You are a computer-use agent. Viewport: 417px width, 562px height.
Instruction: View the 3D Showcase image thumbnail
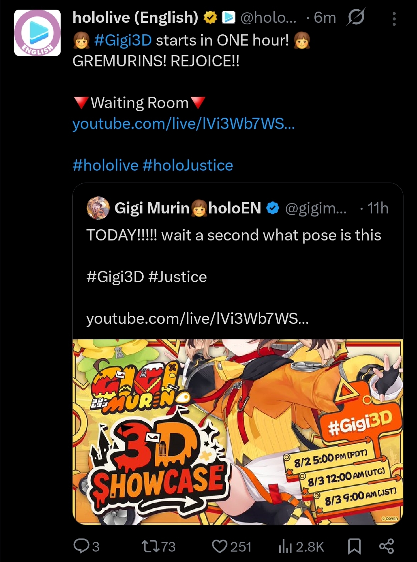pos(238,432)
